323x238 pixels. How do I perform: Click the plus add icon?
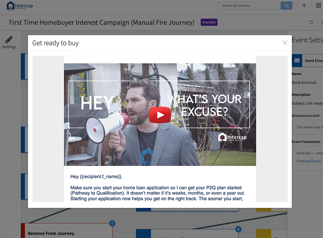(x=304, y=5)
